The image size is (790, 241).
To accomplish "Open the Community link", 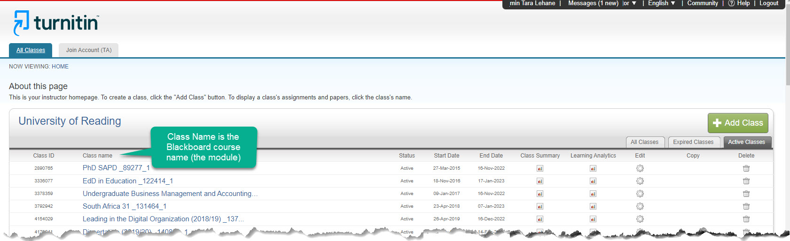I will (x=703, y=3).
